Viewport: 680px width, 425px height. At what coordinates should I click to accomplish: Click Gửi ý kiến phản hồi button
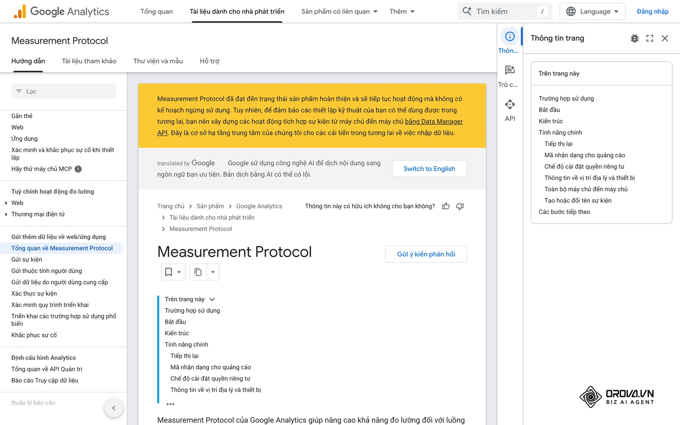(426, 254)
